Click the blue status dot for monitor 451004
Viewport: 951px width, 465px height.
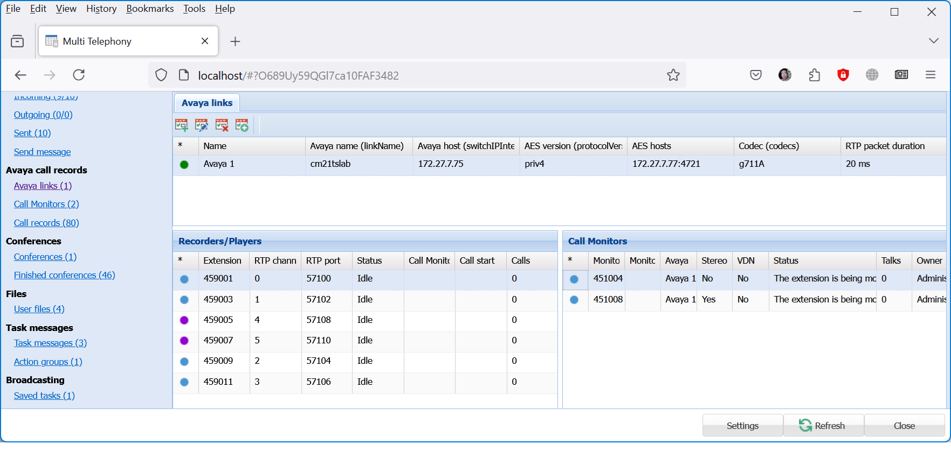click(x=574, y=279)
